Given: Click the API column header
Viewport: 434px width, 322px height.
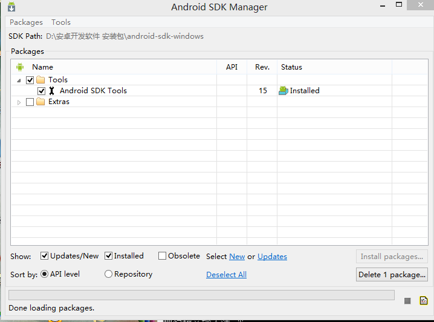Looking at the screenshot, I should click(232, 67).
